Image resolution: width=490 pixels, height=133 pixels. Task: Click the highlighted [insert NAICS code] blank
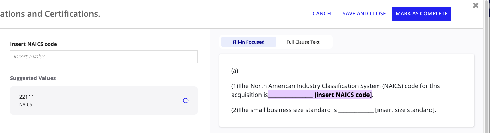[x=320, y=95]
